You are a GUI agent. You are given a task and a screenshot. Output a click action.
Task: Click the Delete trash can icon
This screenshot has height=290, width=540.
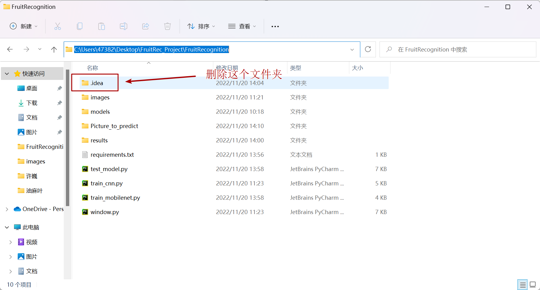tap(167, 26)
